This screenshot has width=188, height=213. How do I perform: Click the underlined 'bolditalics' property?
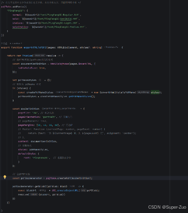point(20,27)
